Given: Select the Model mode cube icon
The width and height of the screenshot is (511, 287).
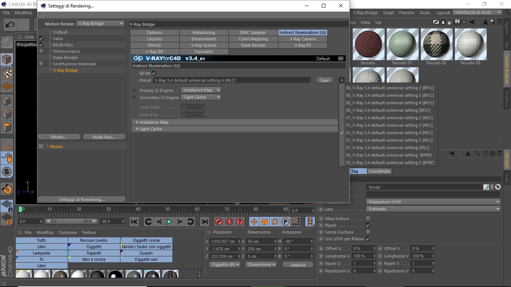Looking at the screenshot, I should point(7,59).
